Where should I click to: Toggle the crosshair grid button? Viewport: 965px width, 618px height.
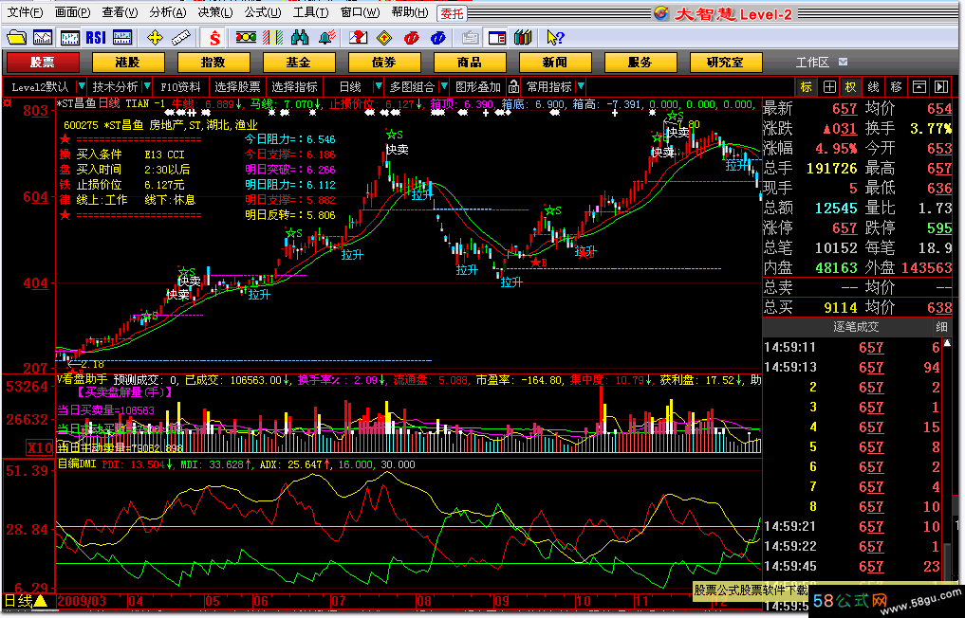click(829, 86)
